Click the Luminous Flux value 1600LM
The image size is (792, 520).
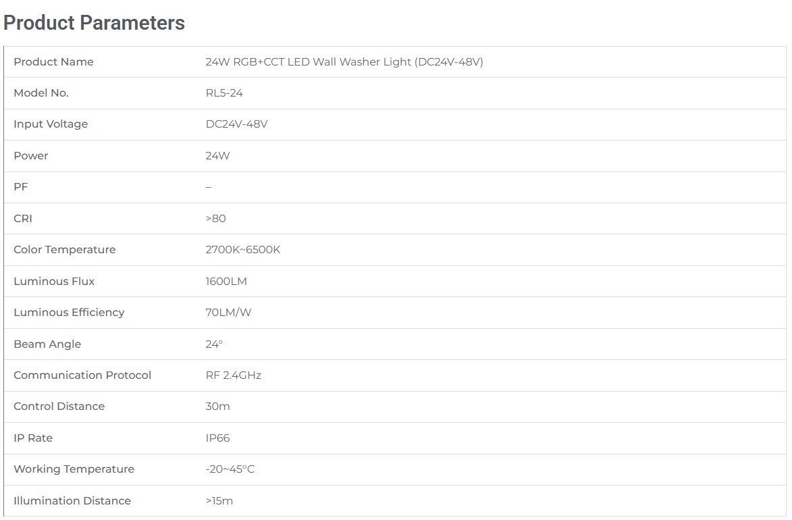(x=226, y=282)
